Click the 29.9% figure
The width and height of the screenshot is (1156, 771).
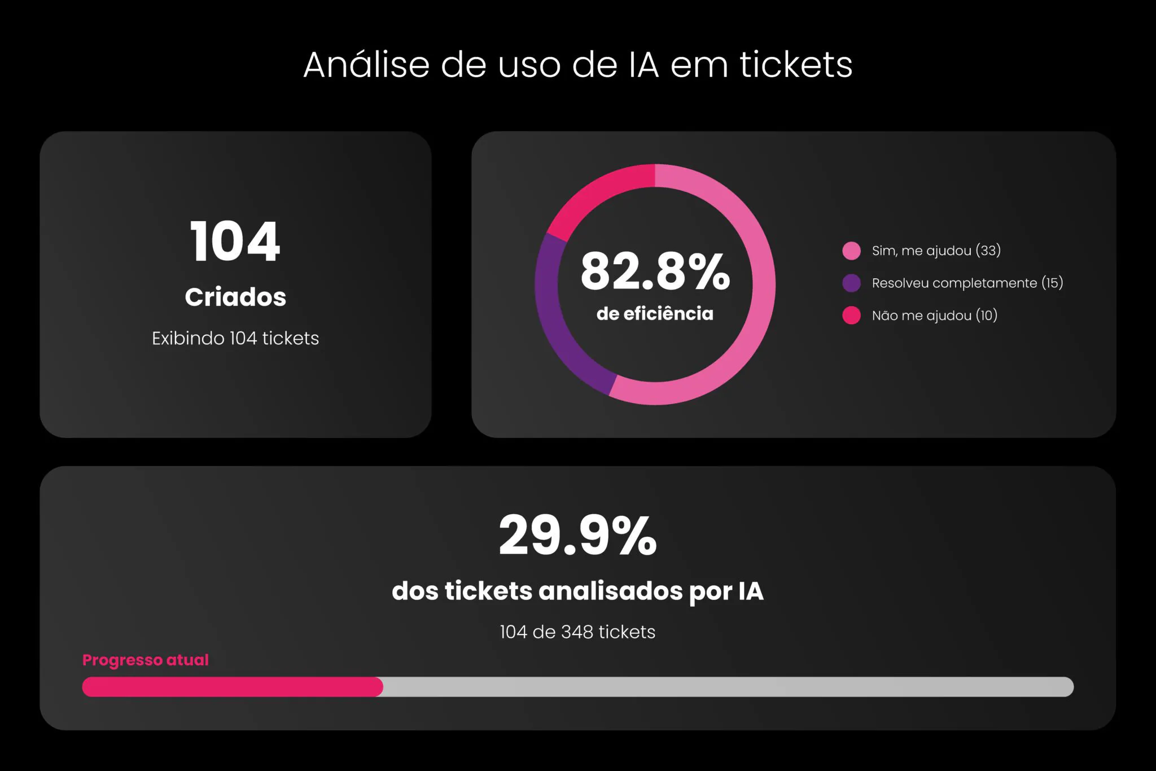point(577,535)
